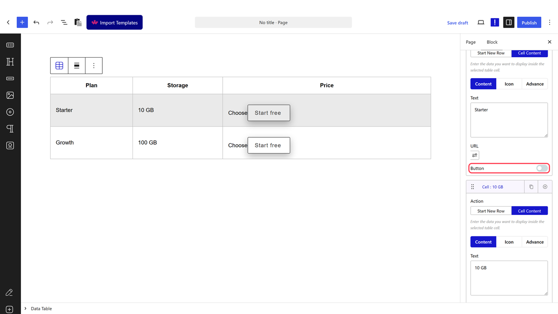Open the URL link settings icon
Viewport: 558px width, 314px height.
[475, 155]
